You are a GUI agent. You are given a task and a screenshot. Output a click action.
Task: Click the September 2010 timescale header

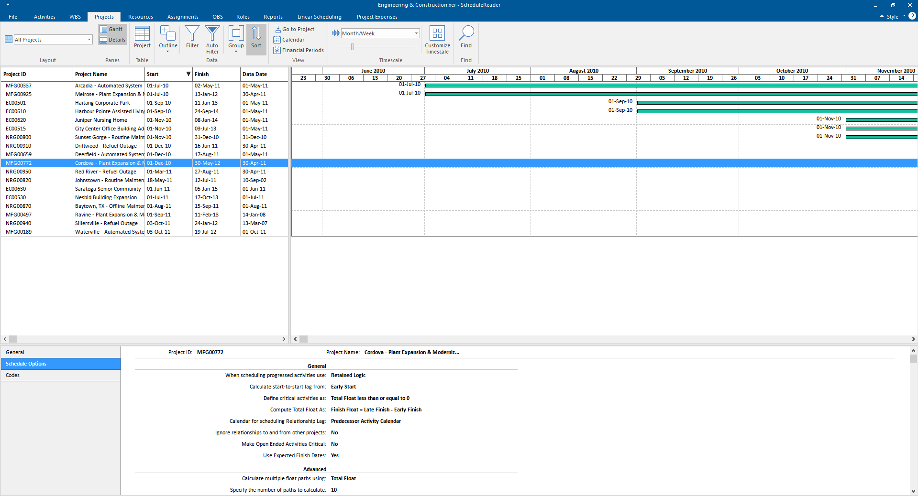pyautogui.click(x=687, y=71)
